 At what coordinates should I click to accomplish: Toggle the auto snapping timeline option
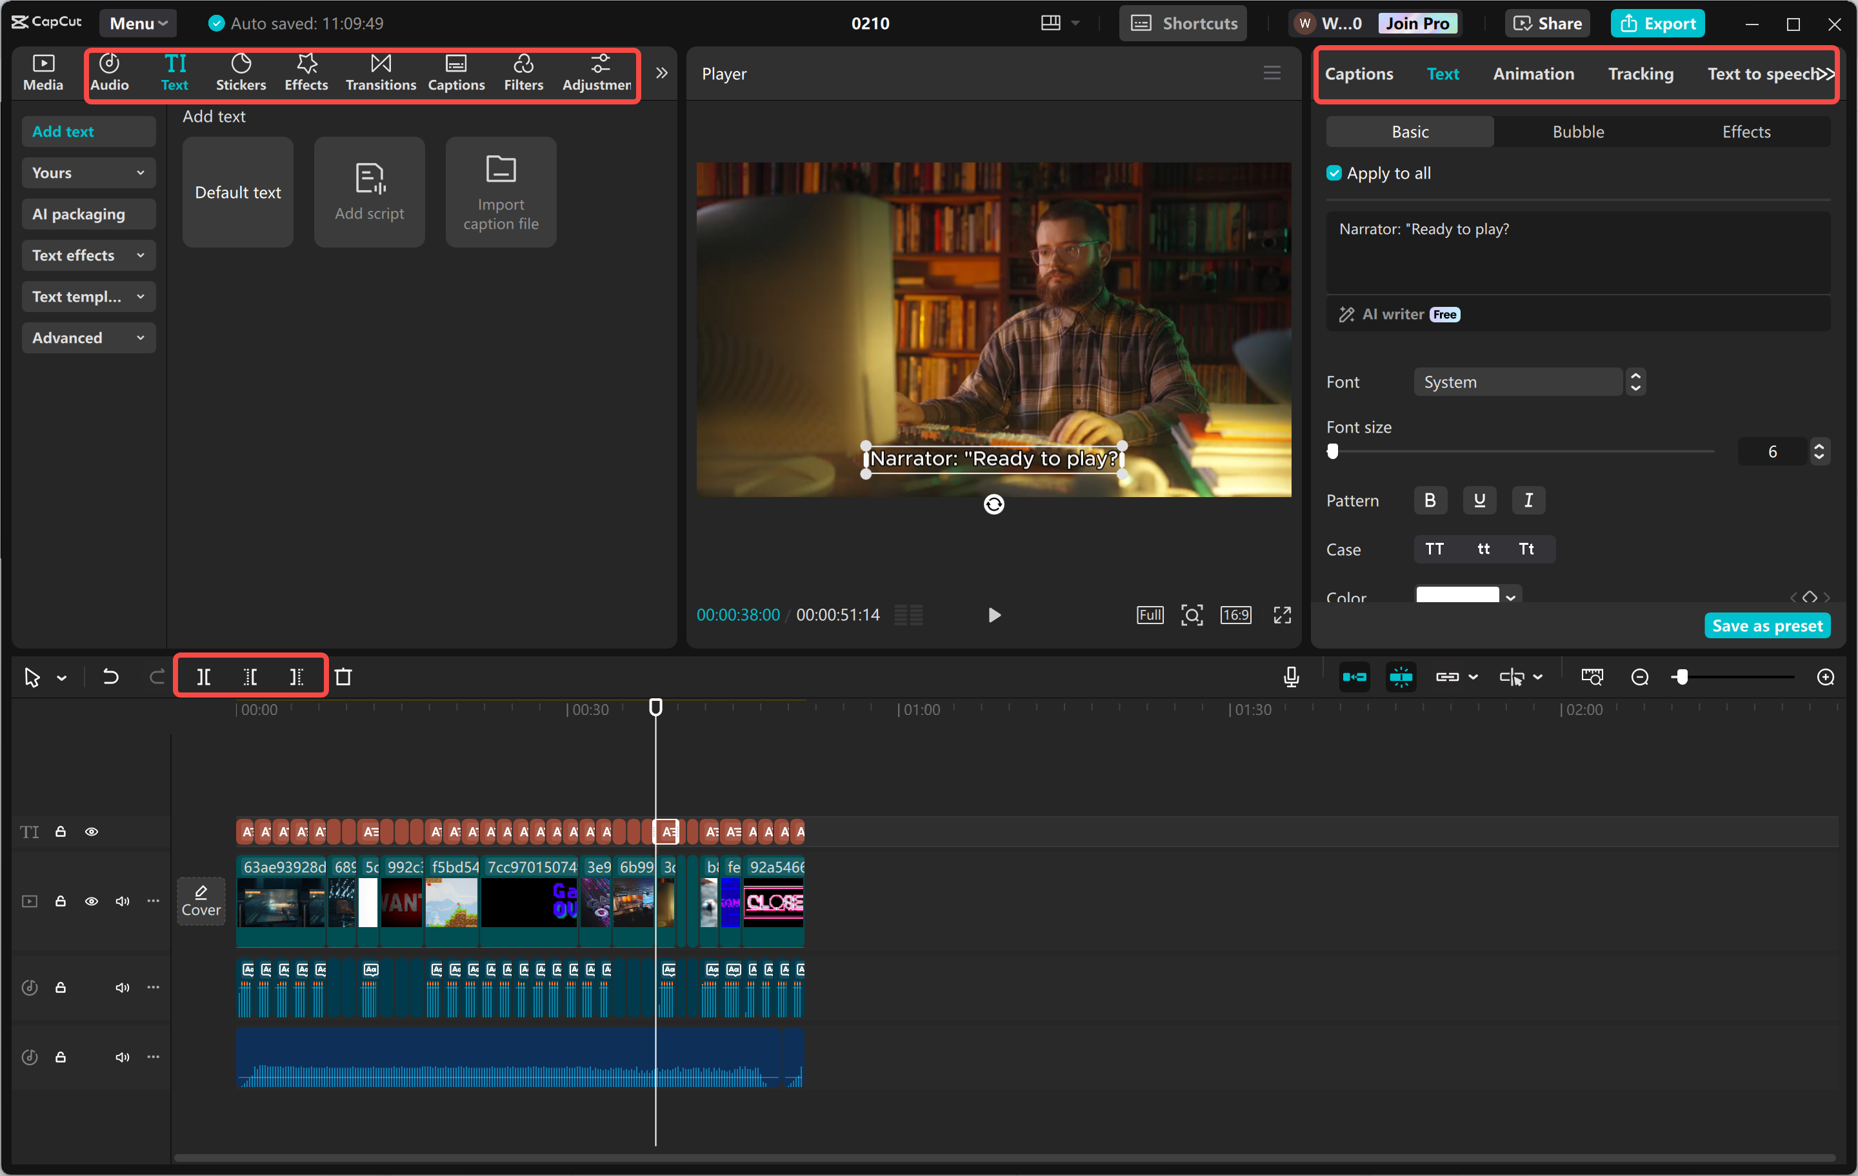click(1401, 676)
